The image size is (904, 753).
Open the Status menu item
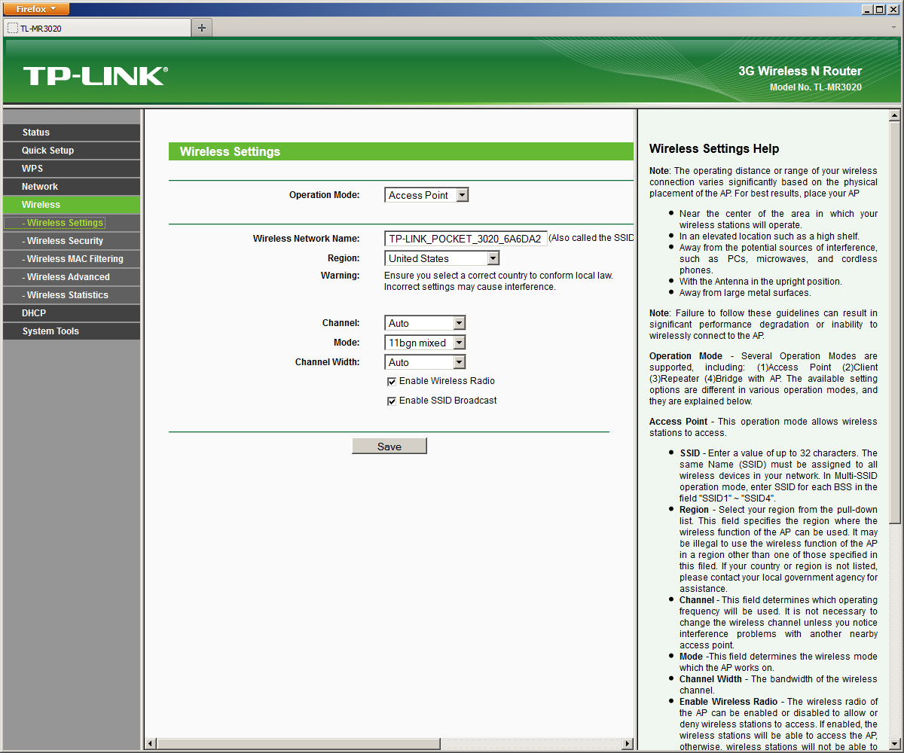71,133
